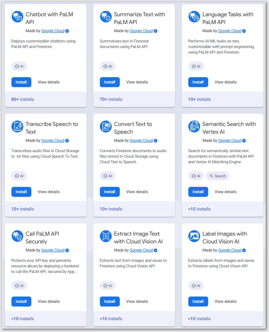Install the Extract Image Text extension

110,301
